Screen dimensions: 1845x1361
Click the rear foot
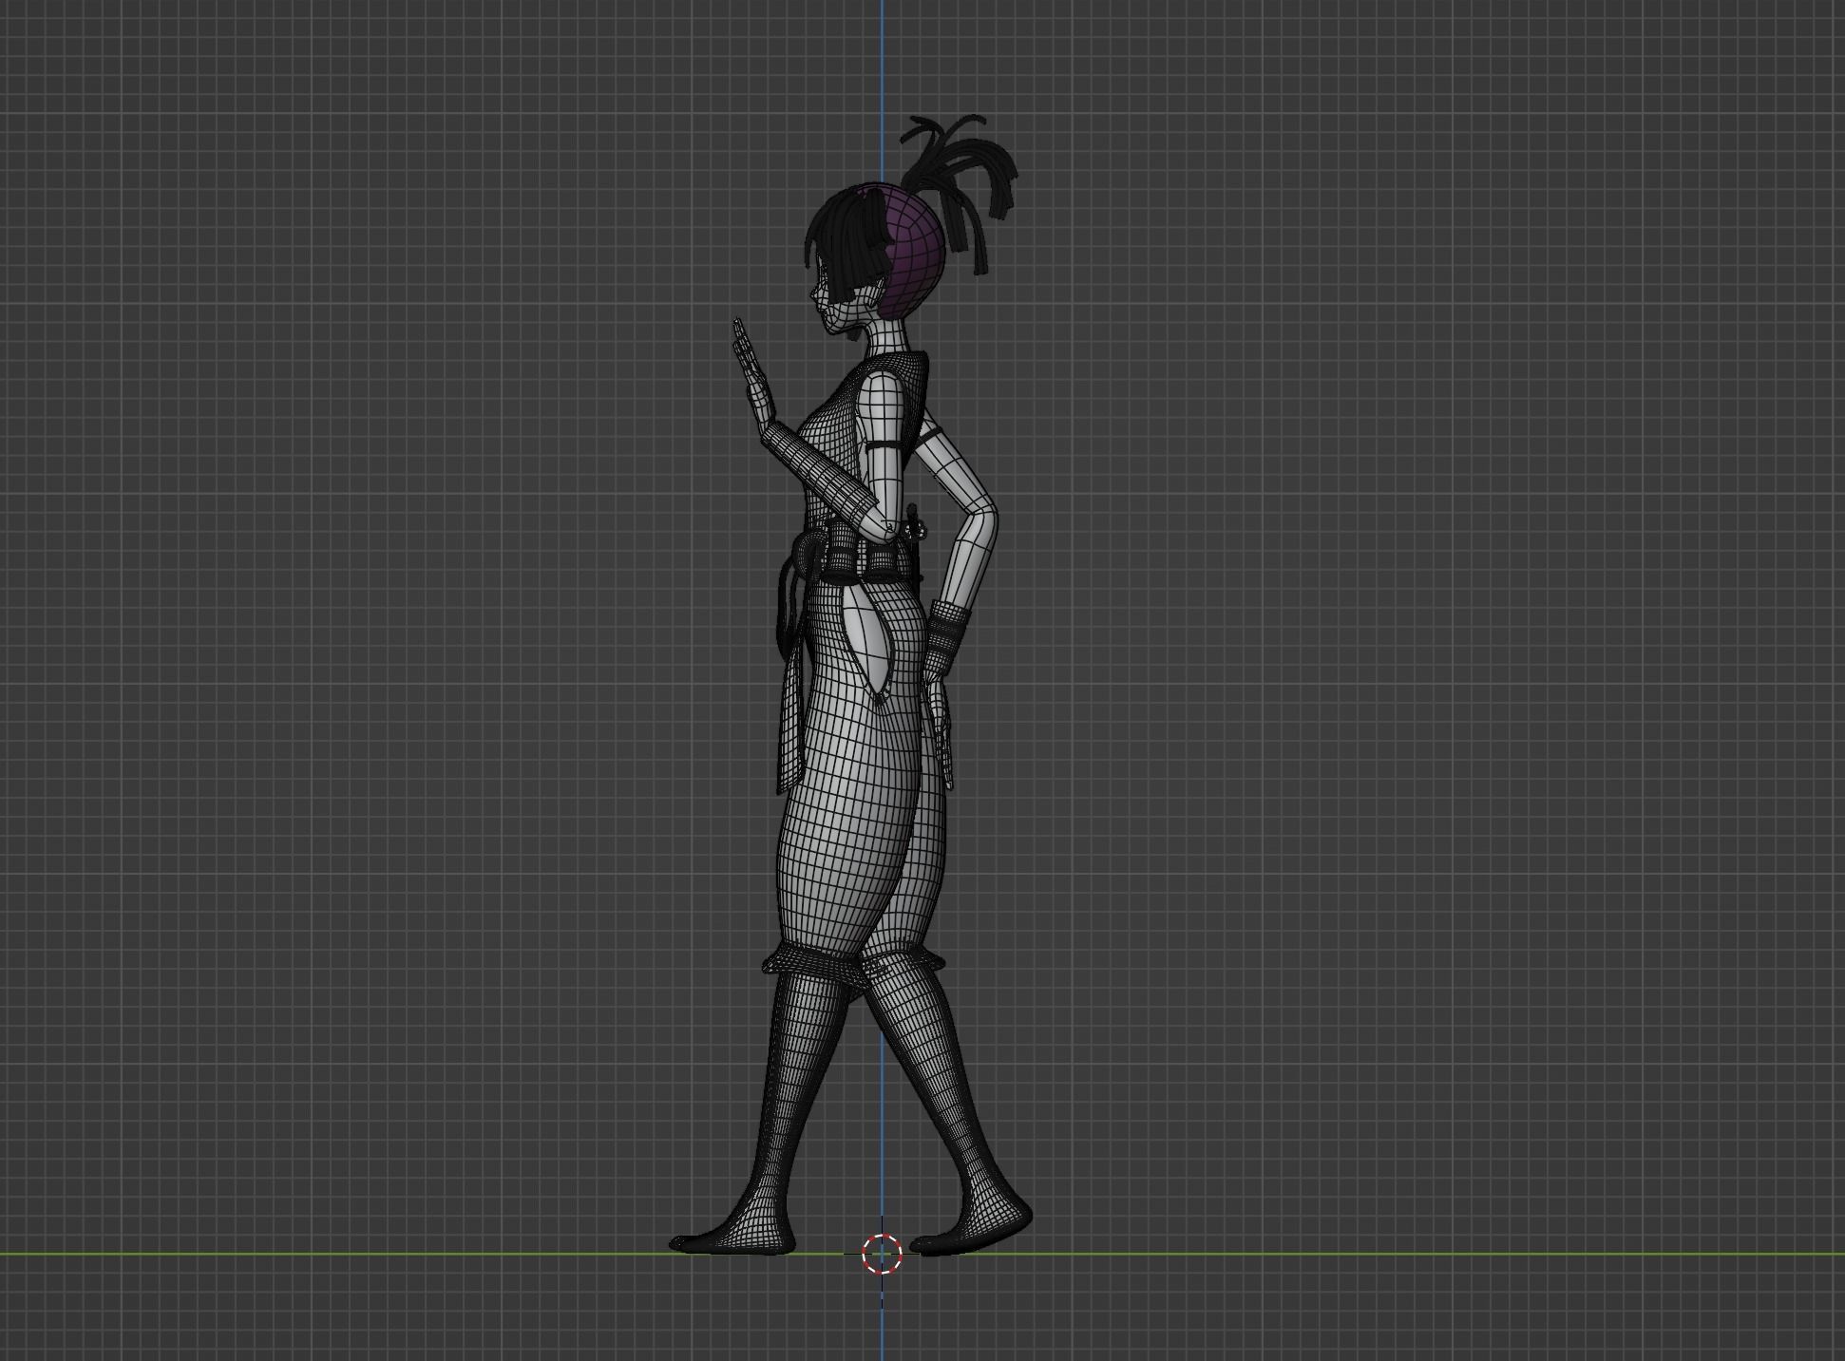point(979,1230)
